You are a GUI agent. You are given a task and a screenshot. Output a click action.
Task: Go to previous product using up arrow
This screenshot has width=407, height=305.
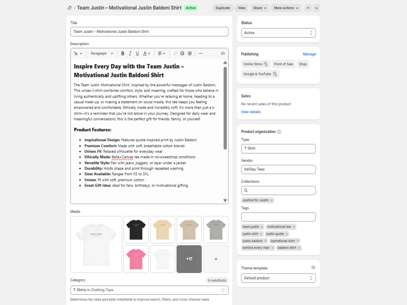click(x=308, y=8)
